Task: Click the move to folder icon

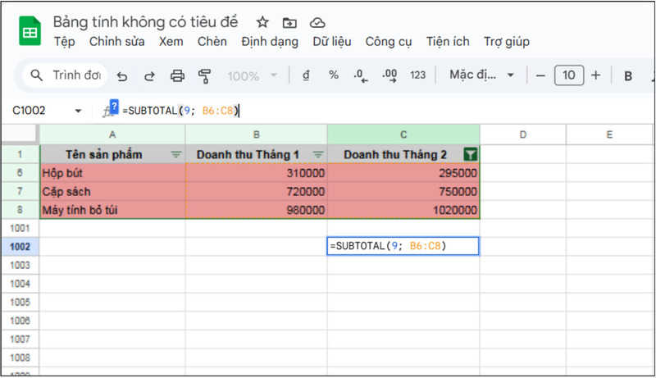Action: [x=289, y=22]
